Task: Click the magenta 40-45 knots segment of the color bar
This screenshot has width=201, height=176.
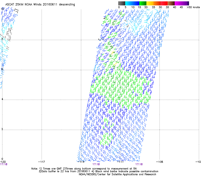Action: click(178, 3)
